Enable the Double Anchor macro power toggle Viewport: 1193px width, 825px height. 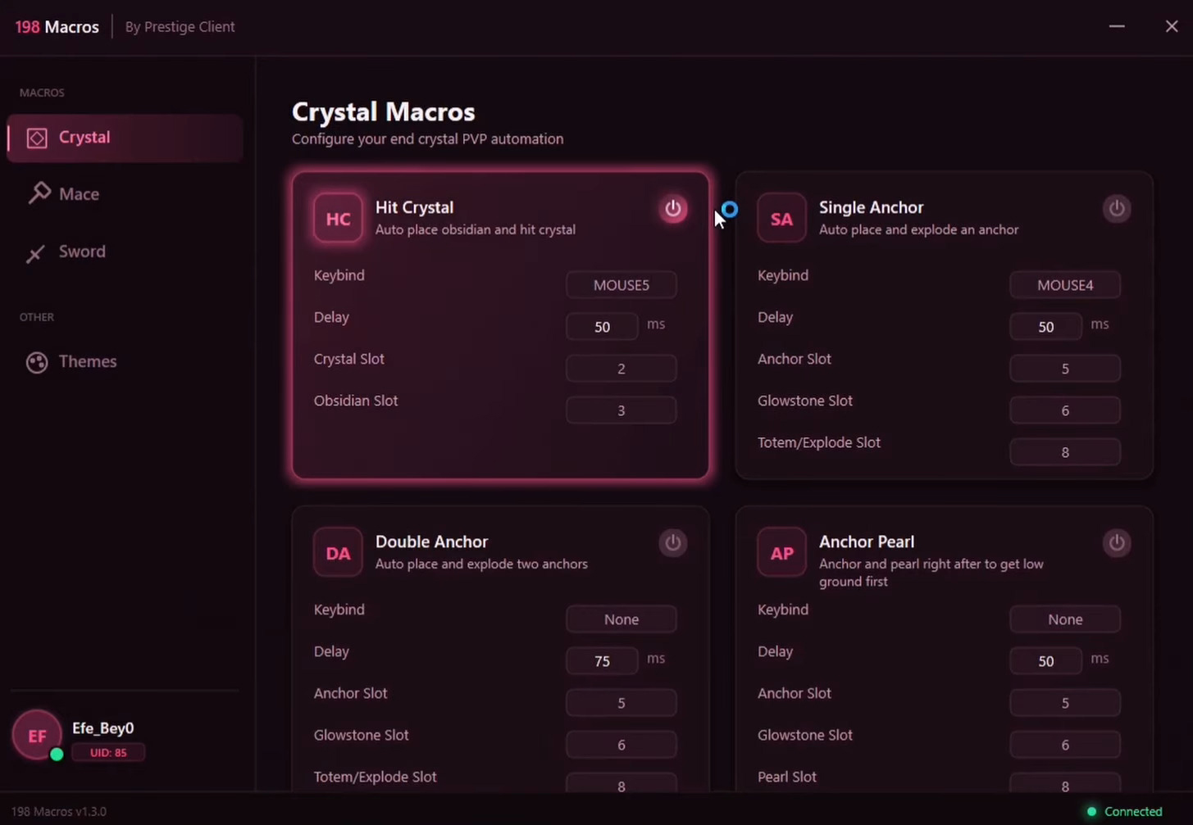point(672,542)
